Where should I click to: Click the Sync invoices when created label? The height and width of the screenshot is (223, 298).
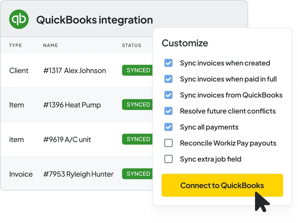click(225, 63)
